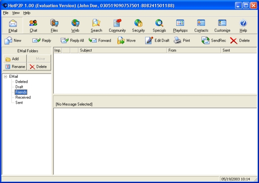Open the View menu
Image resolution: width=259 pixels, height=183 pixels.
tap(16, 13)
